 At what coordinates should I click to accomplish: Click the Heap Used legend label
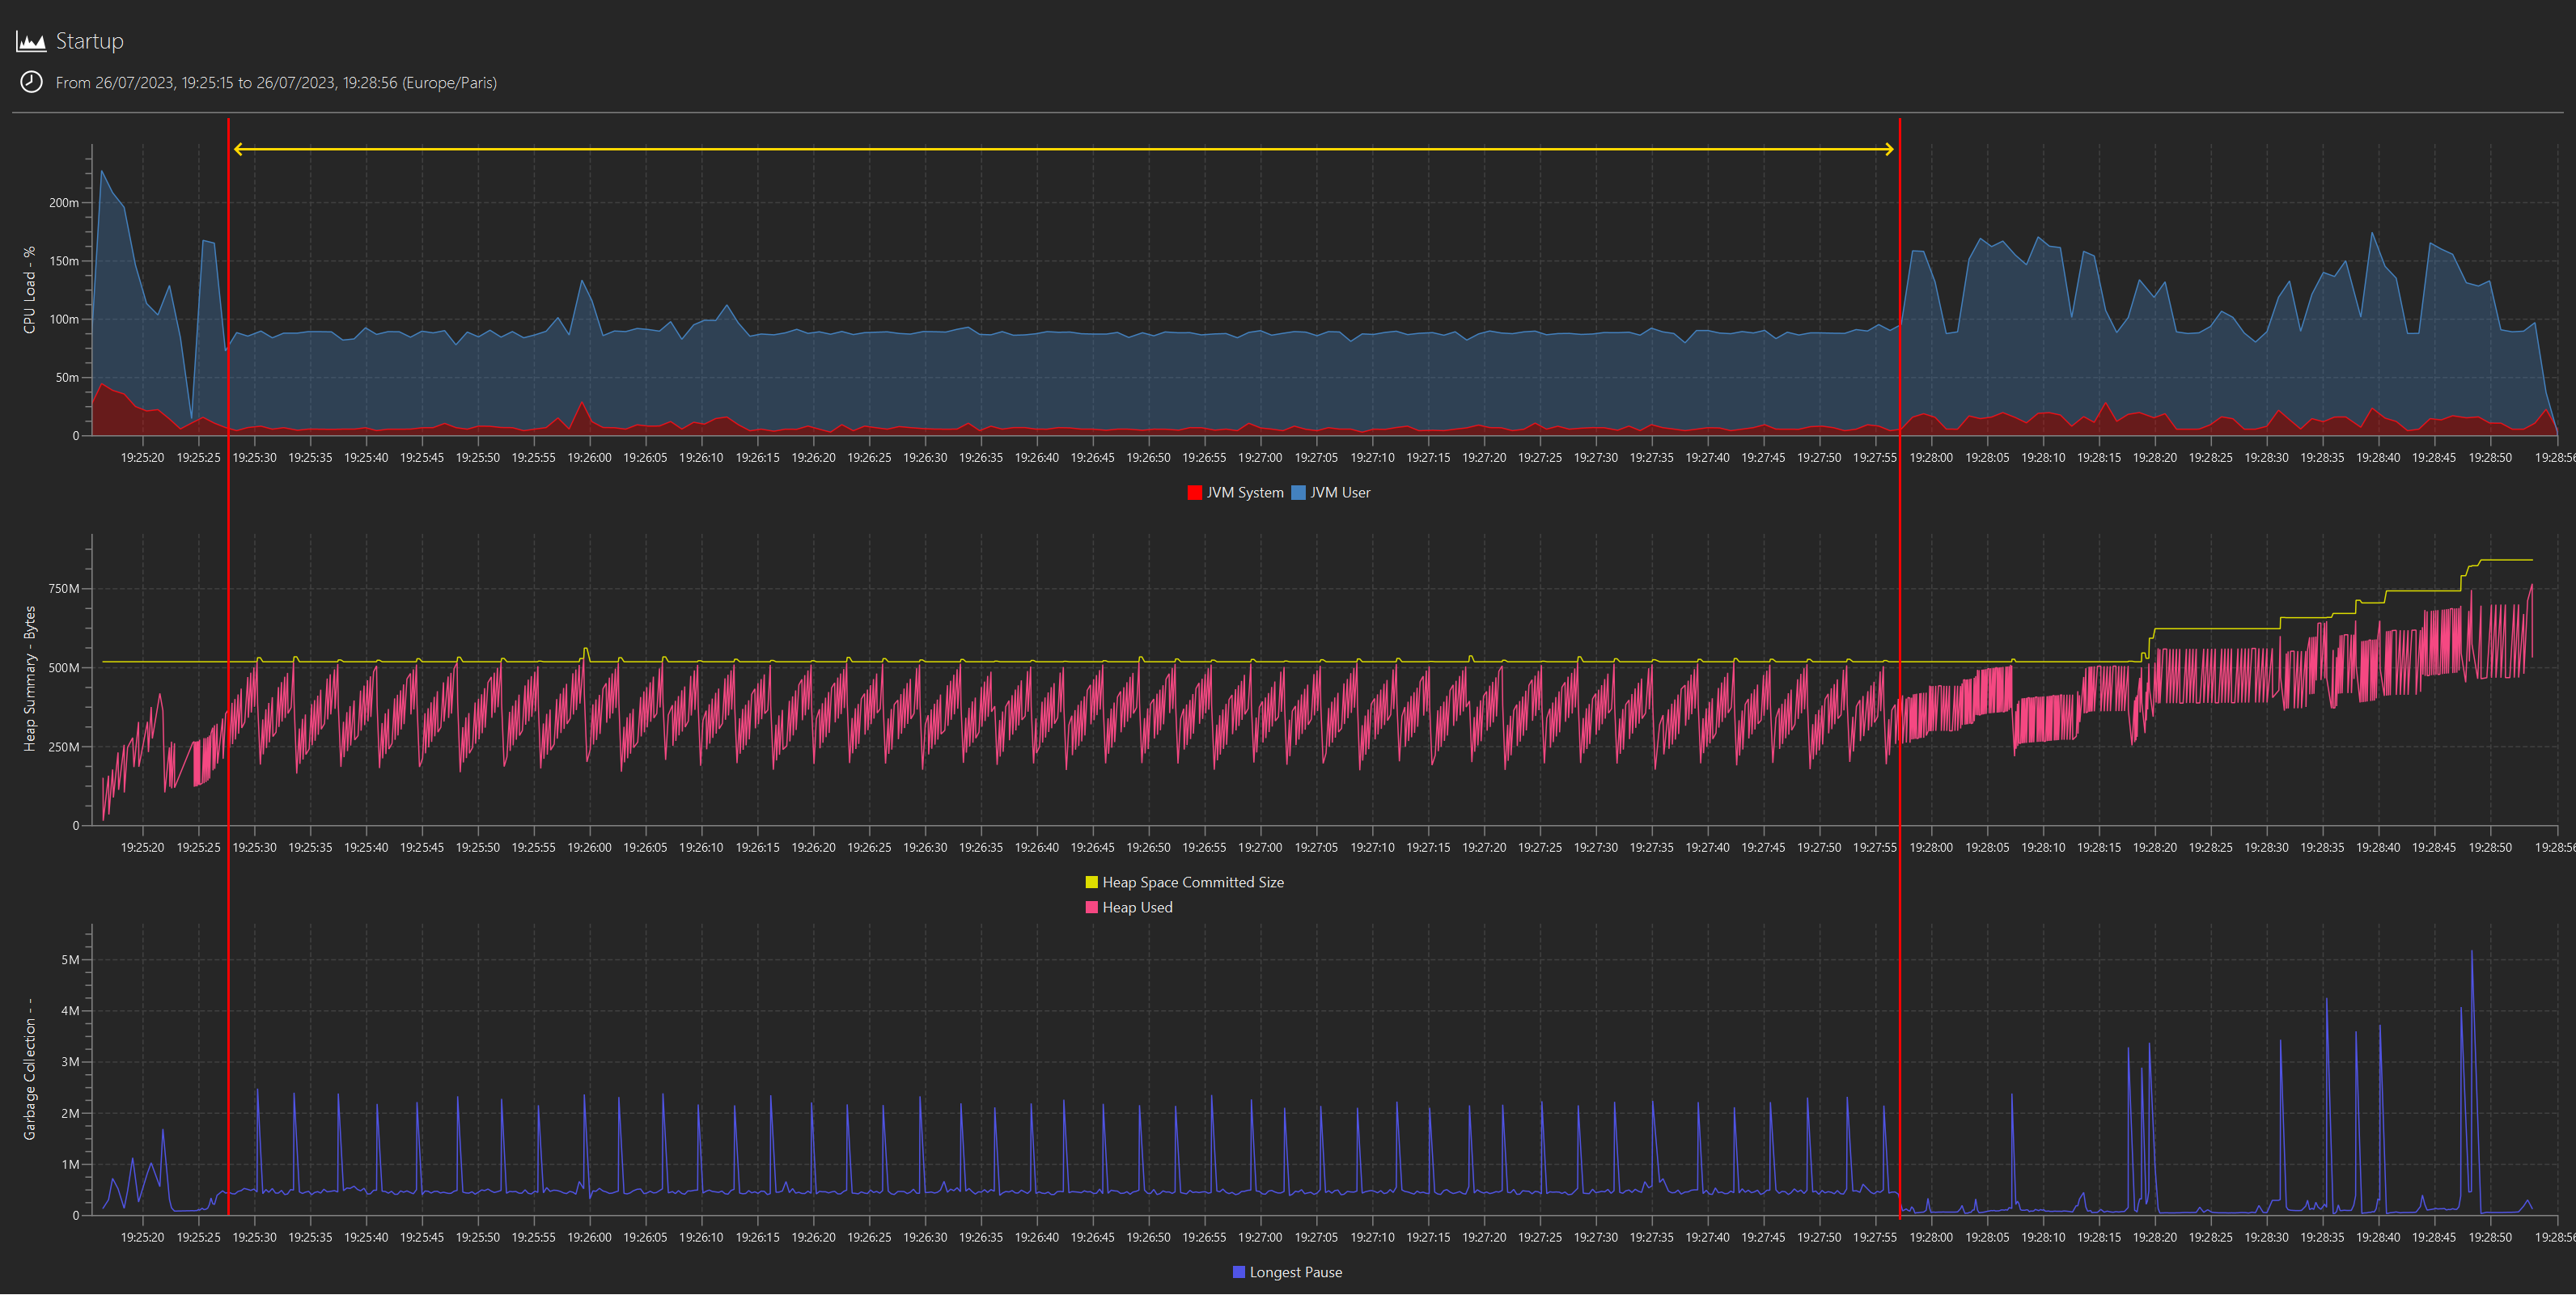(1137, 907)
